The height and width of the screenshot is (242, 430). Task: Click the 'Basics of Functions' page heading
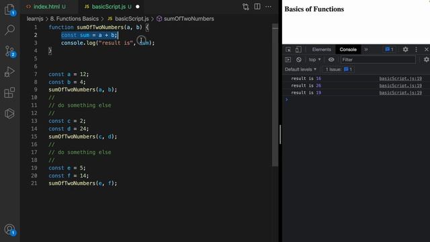pyautogui.click(x=314, y=9)
